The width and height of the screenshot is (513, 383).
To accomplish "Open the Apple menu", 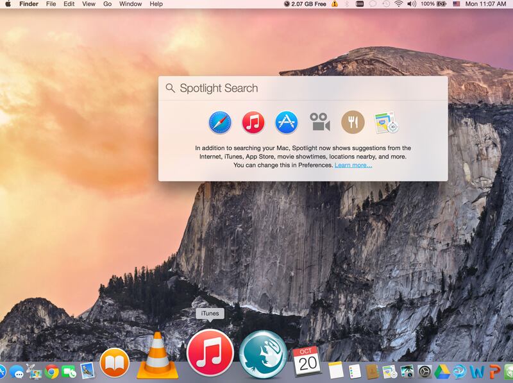I will [8, 4].
